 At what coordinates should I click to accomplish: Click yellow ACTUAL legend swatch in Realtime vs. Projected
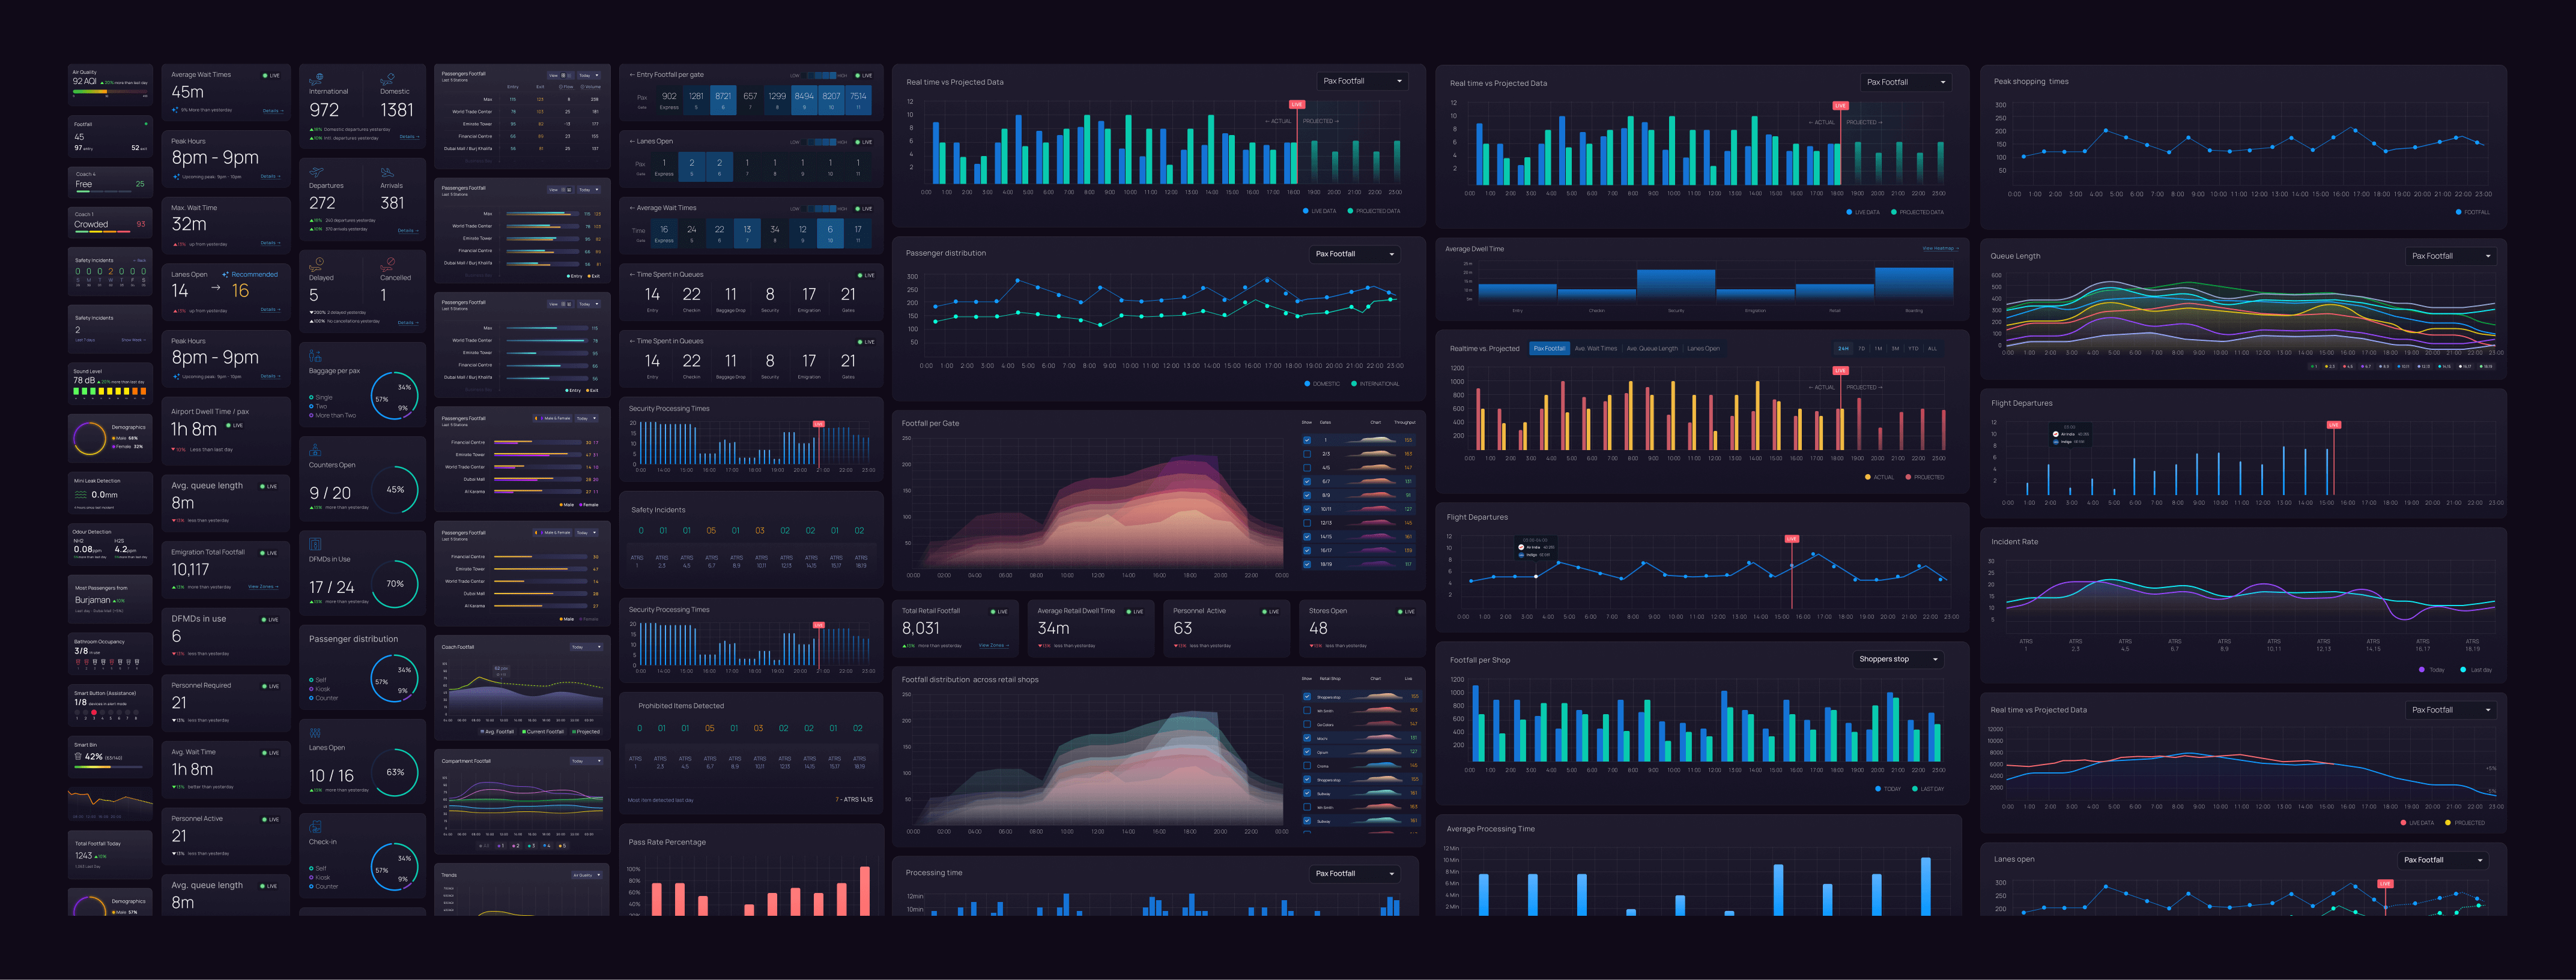pyautogui.click(x=1868, y=478)
